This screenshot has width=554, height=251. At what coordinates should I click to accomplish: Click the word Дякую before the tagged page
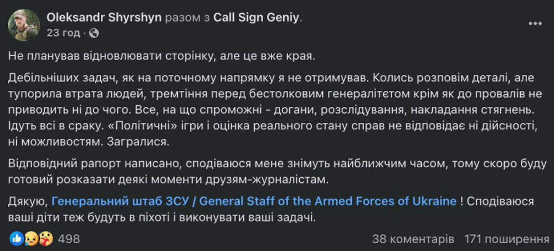pos(27,202)
